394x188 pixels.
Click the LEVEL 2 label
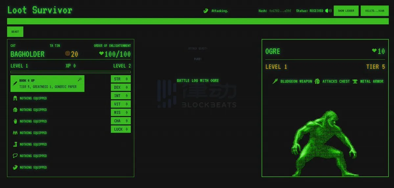point(122,66)
